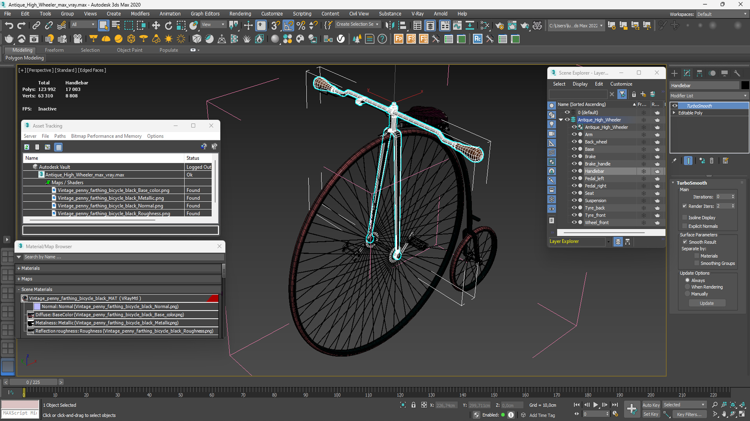Toggle the Percent Snap icon
Viewport: 750px width, 421px height.
pos(301,26)
